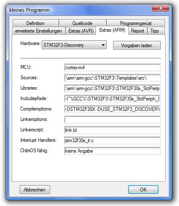The image size is (179, 206).
Task: Switch to the Quellcode tab
Action: (x=82, y=23)
